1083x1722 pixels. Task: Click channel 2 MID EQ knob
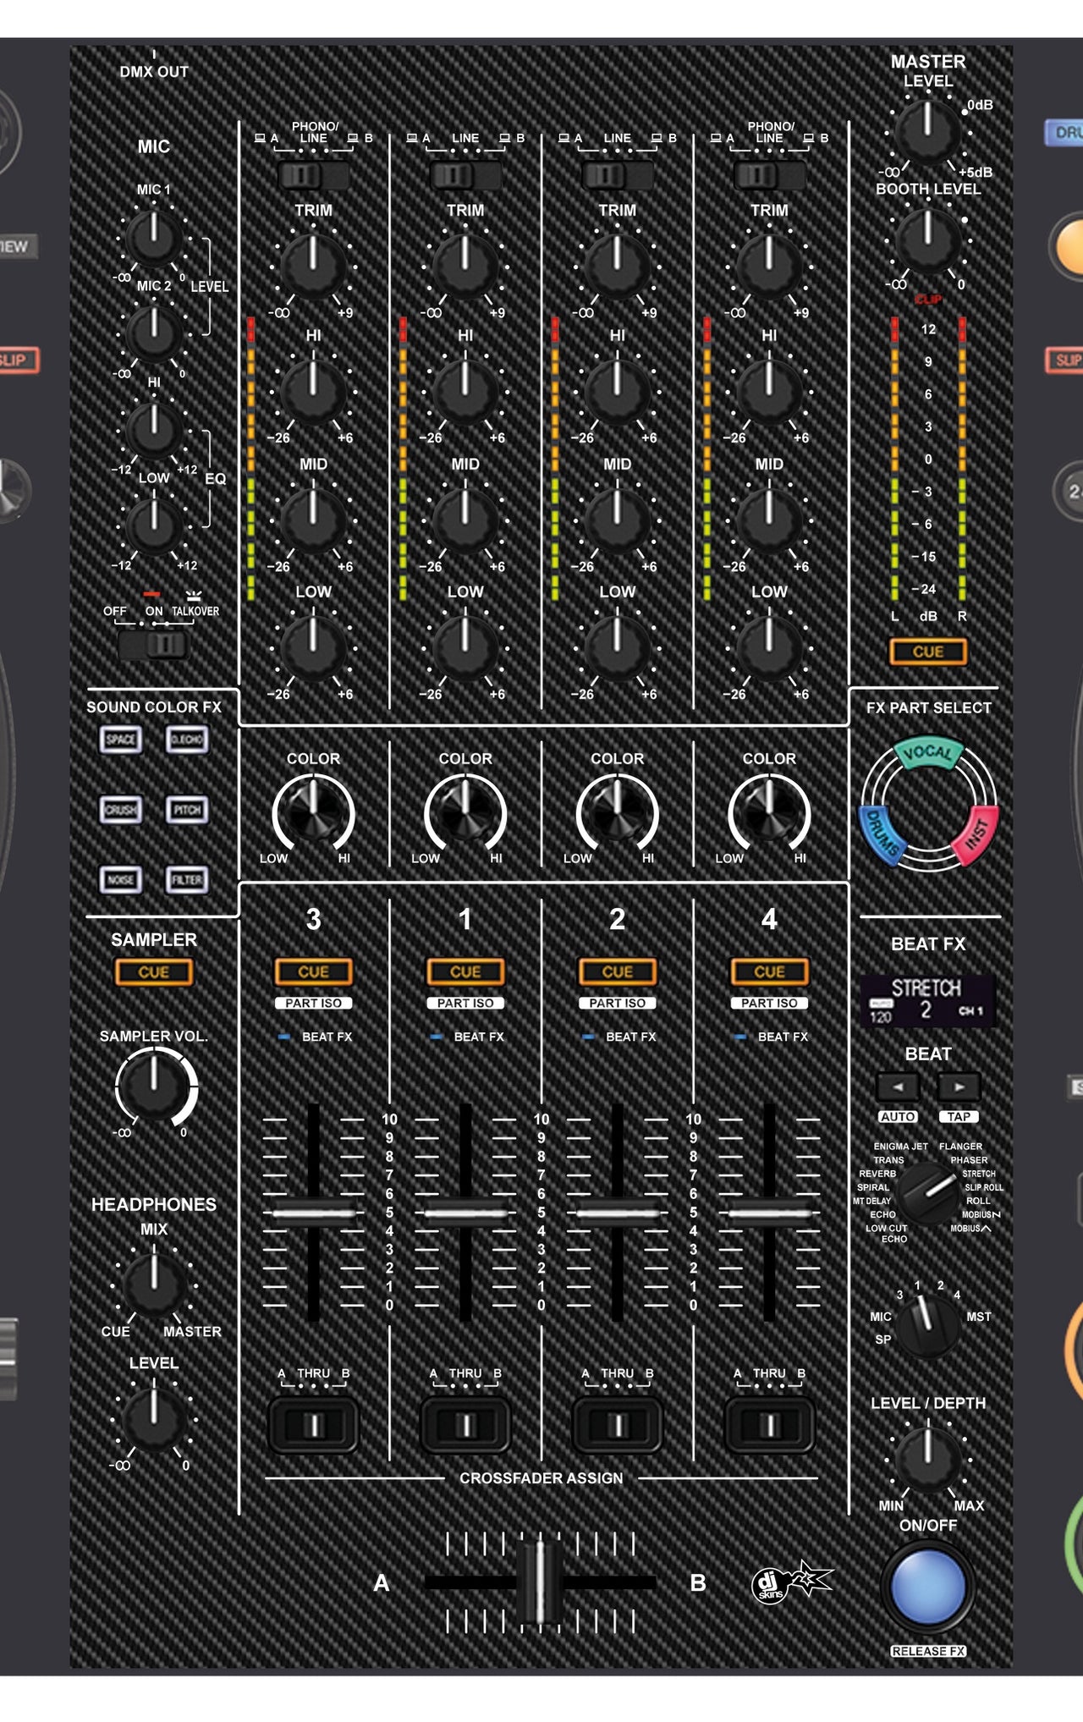coord(618,520)
